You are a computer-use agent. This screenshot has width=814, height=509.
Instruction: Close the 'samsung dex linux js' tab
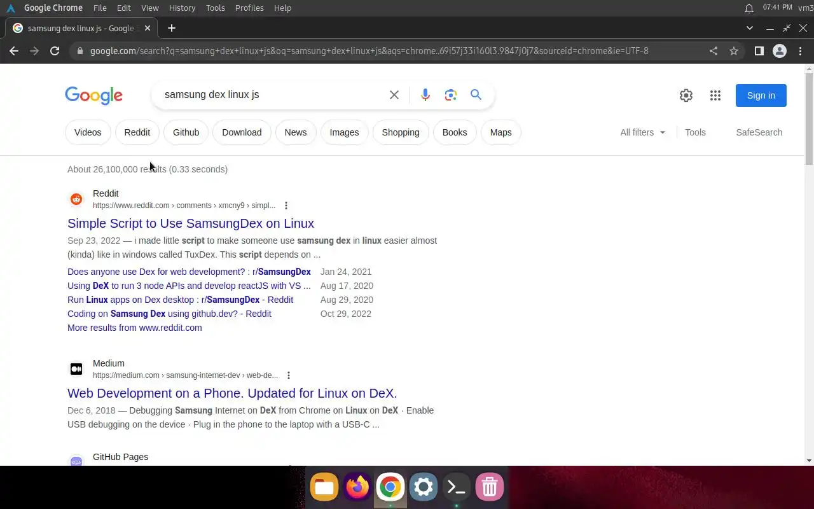coord(148,28)
